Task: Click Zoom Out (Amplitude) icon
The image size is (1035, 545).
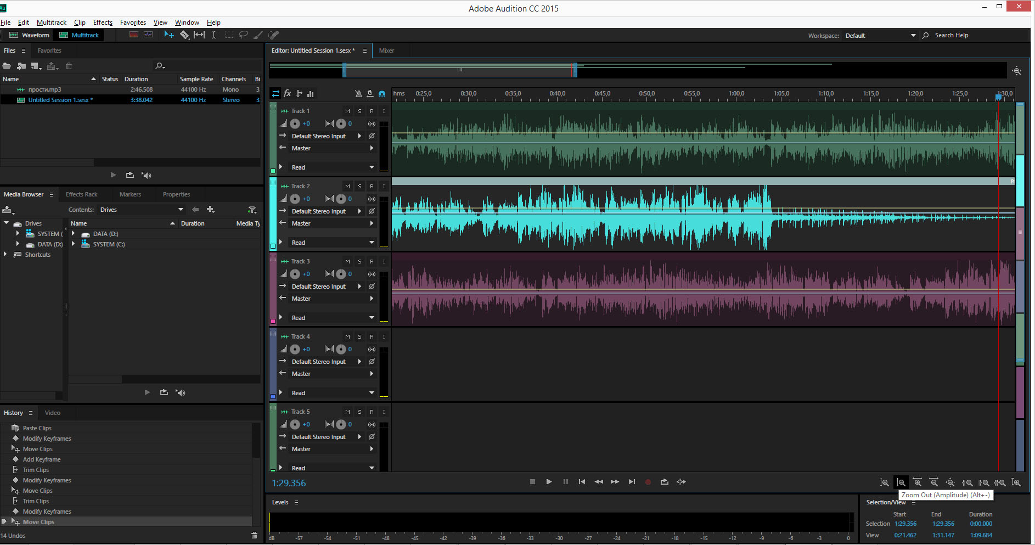Action: [x=901, y=482]
